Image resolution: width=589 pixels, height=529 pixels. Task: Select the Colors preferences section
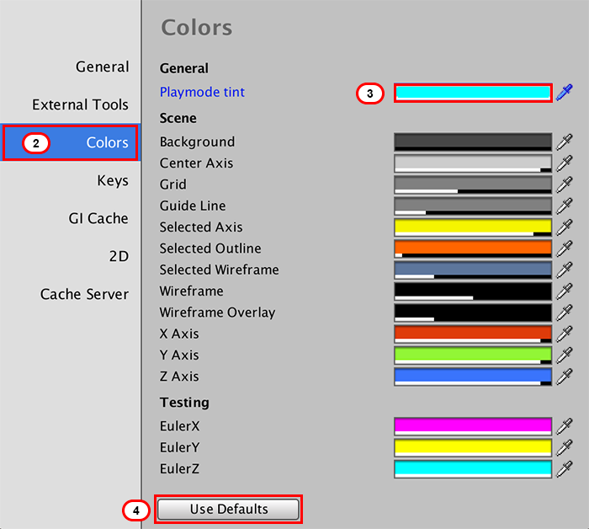[x=71, y=142]
